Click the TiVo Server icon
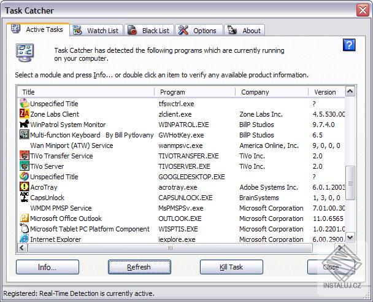The image size is (373, 302). (25, 166)
